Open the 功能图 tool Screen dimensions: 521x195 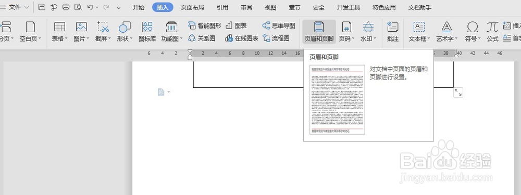[x=172, y=32]
